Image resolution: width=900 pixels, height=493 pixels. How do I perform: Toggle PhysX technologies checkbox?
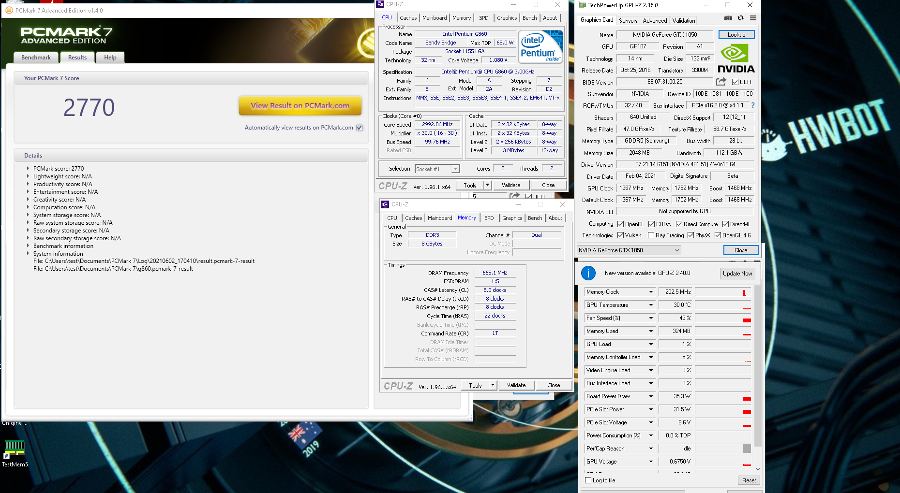(x=690, y=235)
